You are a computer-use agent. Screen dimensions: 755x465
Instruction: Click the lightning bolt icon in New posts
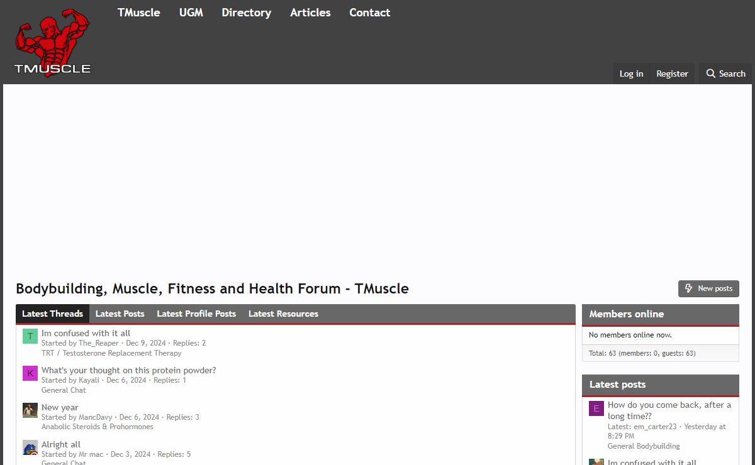(689, 288)
